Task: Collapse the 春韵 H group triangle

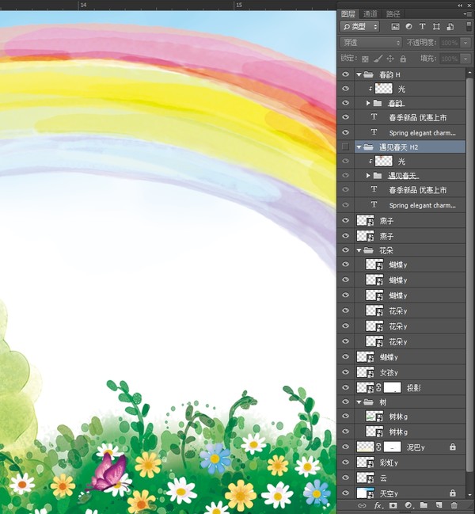Action: point(359,74)
